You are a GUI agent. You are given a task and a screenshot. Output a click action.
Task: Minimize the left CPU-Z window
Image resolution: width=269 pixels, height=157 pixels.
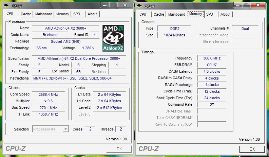point(105,5)
